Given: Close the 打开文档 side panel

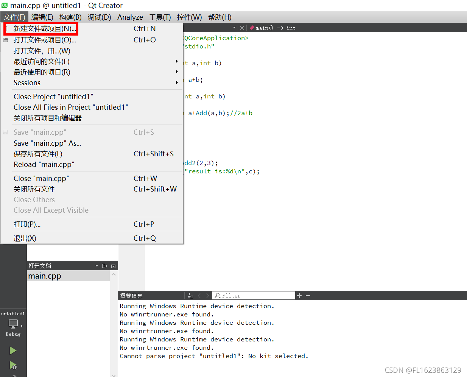Looking at the screenshot, I should 113,266.
